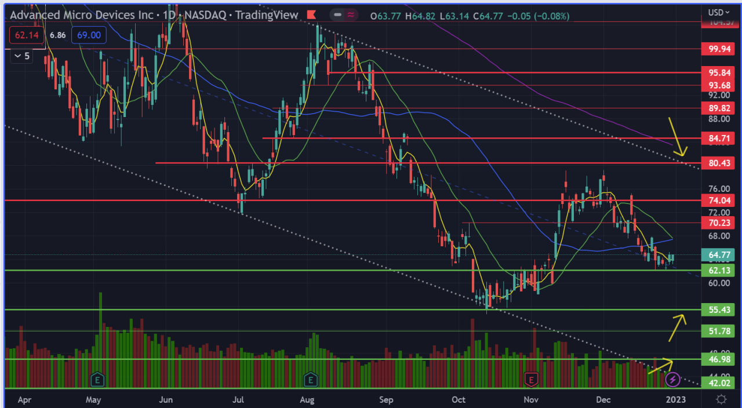Click the pink approximate-sign icon in the status pill
Image resolution: width=742 pixels, height=408 pixels.
[x=350, y=15]
